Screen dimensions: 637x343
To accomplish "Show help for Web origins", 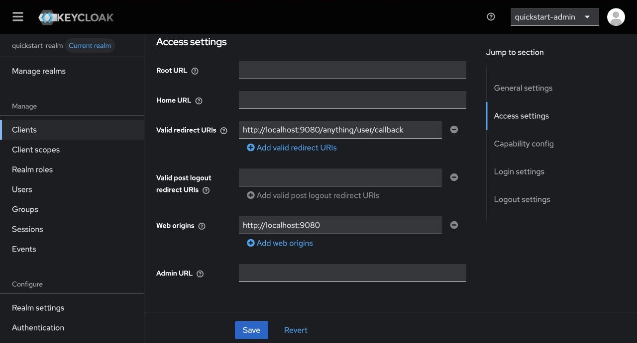I will pyautogui.click(x=202, y=226).
